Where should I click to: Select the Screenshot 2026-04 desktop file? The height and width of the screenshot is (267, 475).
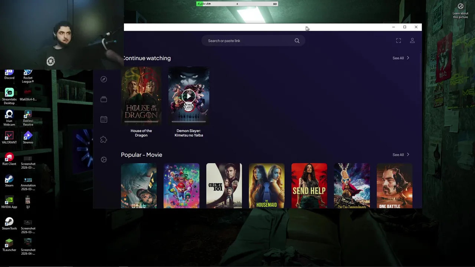click(x=28, y=247)
